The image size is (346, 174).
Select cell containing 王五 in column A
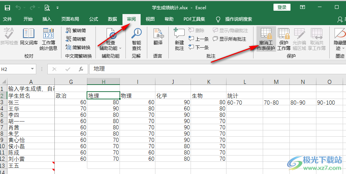coord(31,165)
